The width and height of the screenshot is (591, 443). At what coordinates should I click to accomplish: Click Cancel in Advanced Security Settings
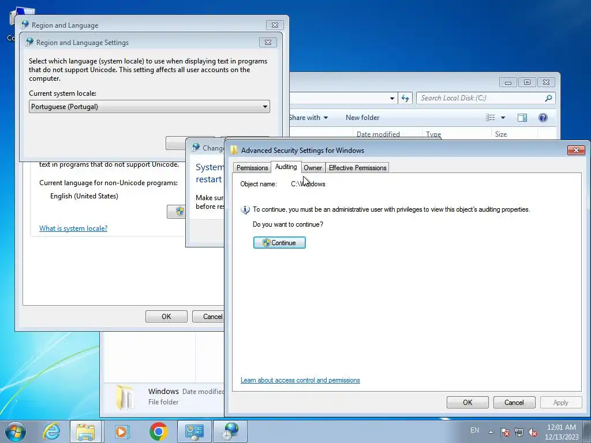pos(514,402)
